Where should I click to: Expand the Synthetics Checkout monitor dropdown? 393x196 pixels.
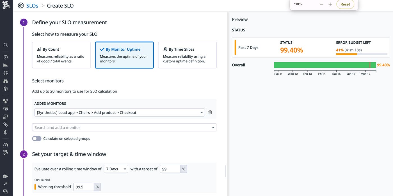(x=201, y=112)
